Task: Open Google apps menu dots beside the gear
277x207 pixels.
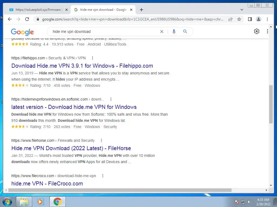Action: 267,31
